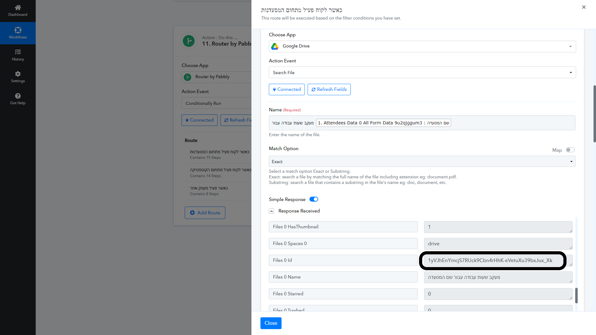This screenshot has height=335, width=596.
Task: Open the Google Drive Choose App dropdown
Action: (x=422, y=47)
